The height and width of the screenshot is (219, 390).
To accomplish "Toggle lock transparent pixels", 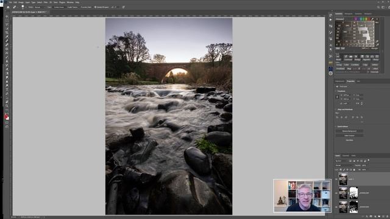I will click(341, 170).
